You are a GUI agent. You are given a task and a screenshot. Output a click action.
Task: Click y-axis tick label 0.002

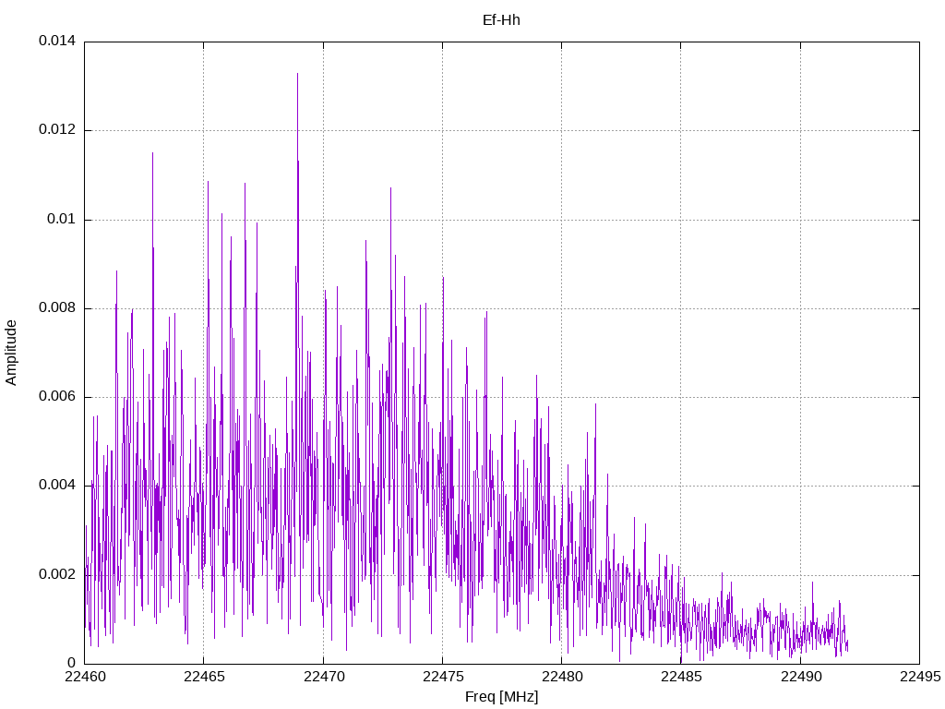(x=57, y=574)
